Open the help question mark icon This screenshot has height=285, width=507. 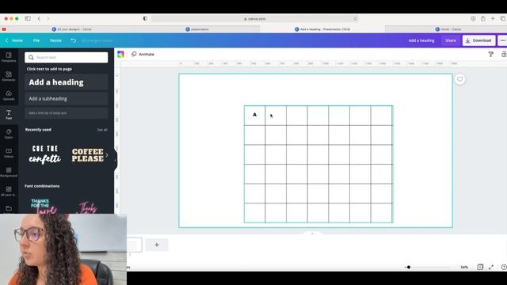tap(504, 267)
